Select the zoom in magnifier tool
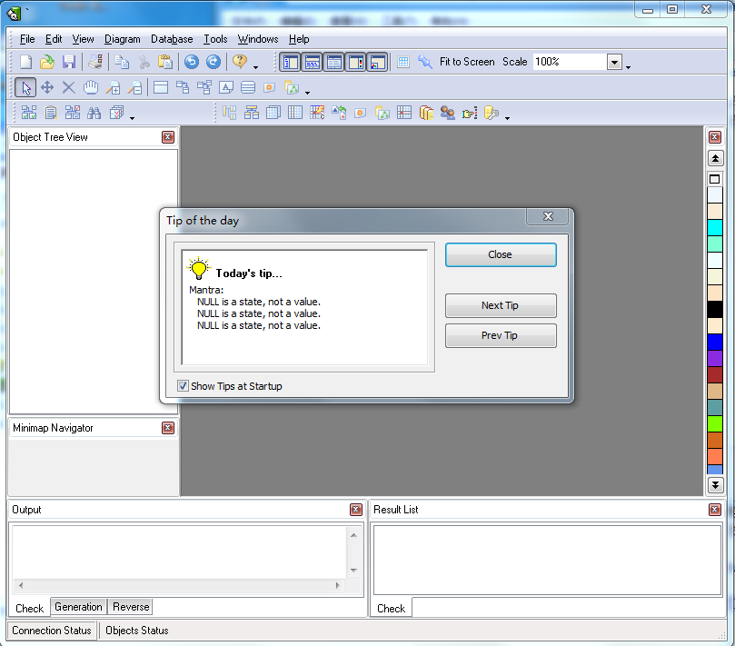Image resolution: width=735 pixels, height=646 pixels. (113, 87)
